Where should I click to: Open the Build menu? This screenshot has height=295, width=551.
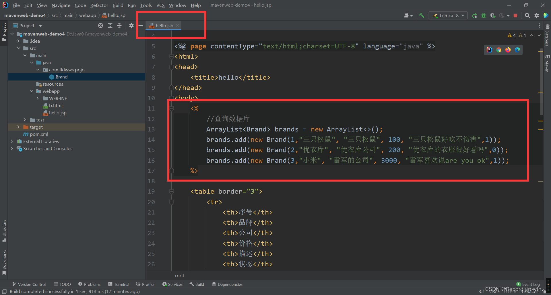point(118,5)
